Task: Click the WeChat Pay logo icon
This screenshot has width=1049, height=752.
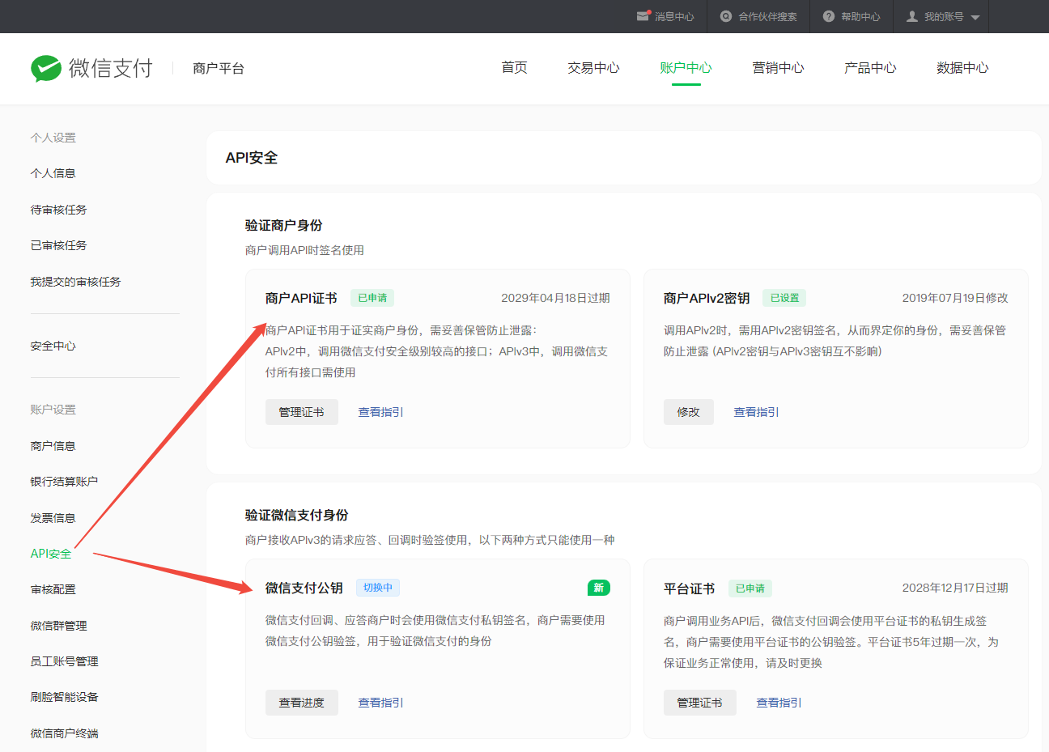Action: [46, 68]
